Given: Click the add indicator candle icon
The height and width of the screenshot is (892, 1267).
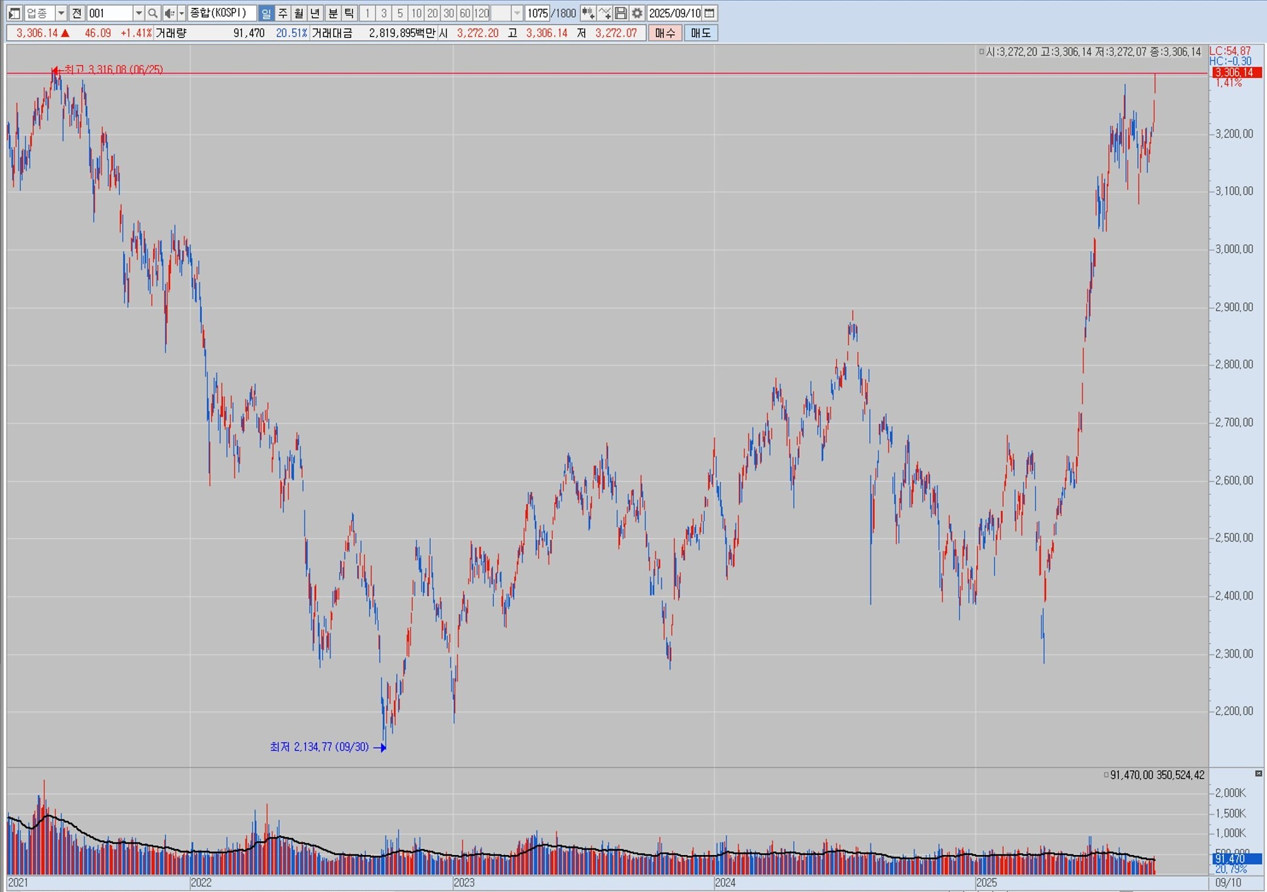Looking at the screenshot, I should 588,13.
